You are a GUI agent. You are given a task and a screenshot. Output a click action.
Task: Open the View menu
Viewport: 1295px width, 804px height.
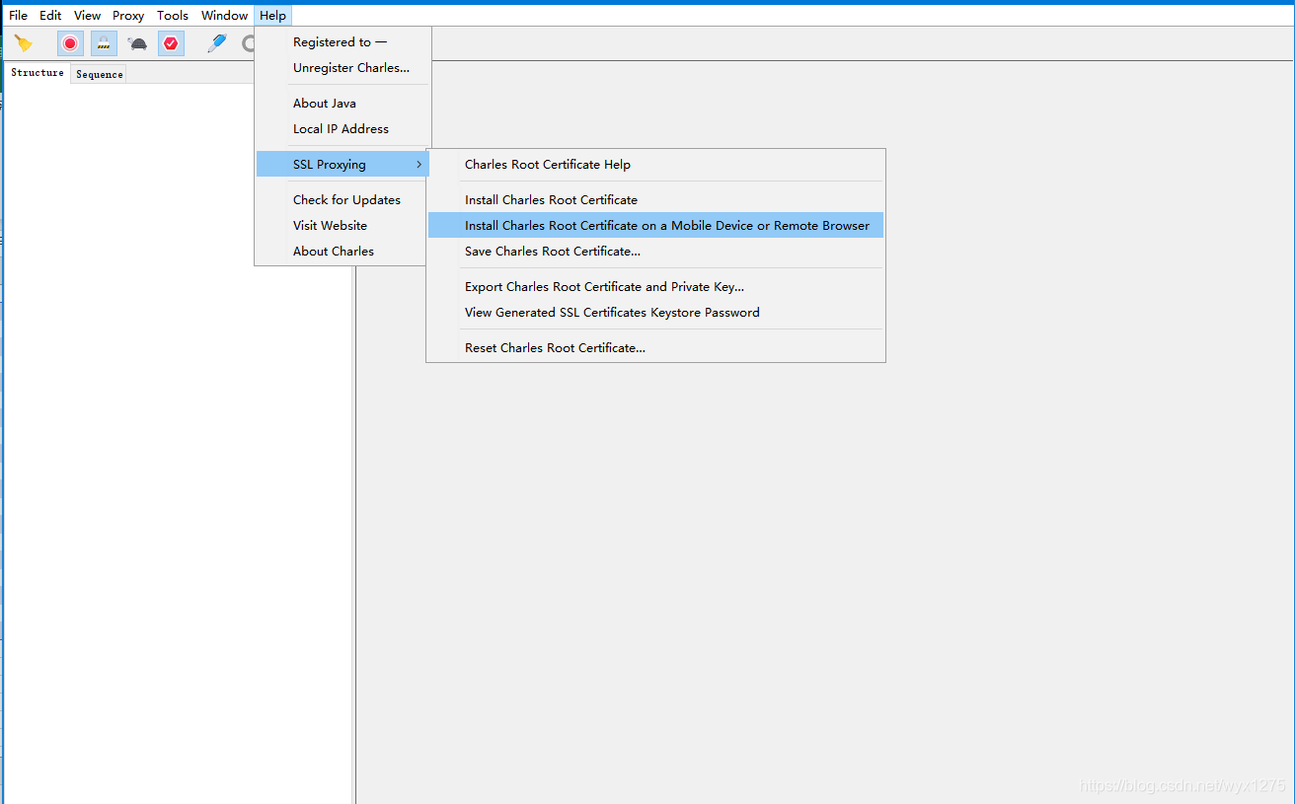[x=88, y=16]
